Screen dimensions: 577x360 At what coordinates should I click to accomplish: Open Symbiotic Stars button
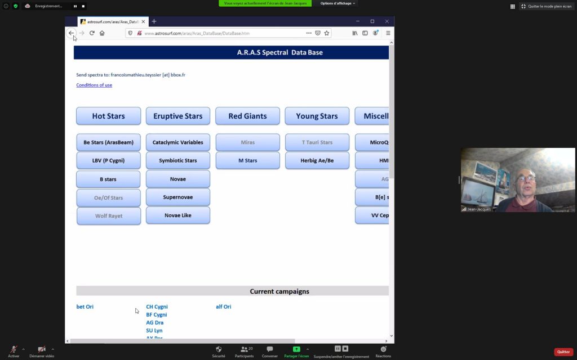(x=177, y=160)
